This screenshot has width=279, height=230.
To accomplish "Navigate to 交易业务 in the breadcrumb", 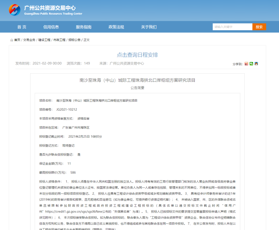I will tap(29, 40).
